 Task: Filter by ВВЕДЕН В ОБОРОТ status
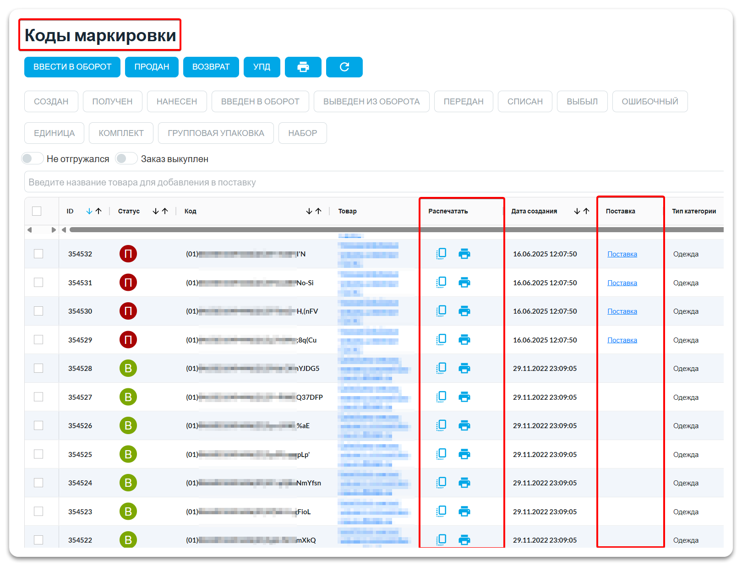point(260,101)
